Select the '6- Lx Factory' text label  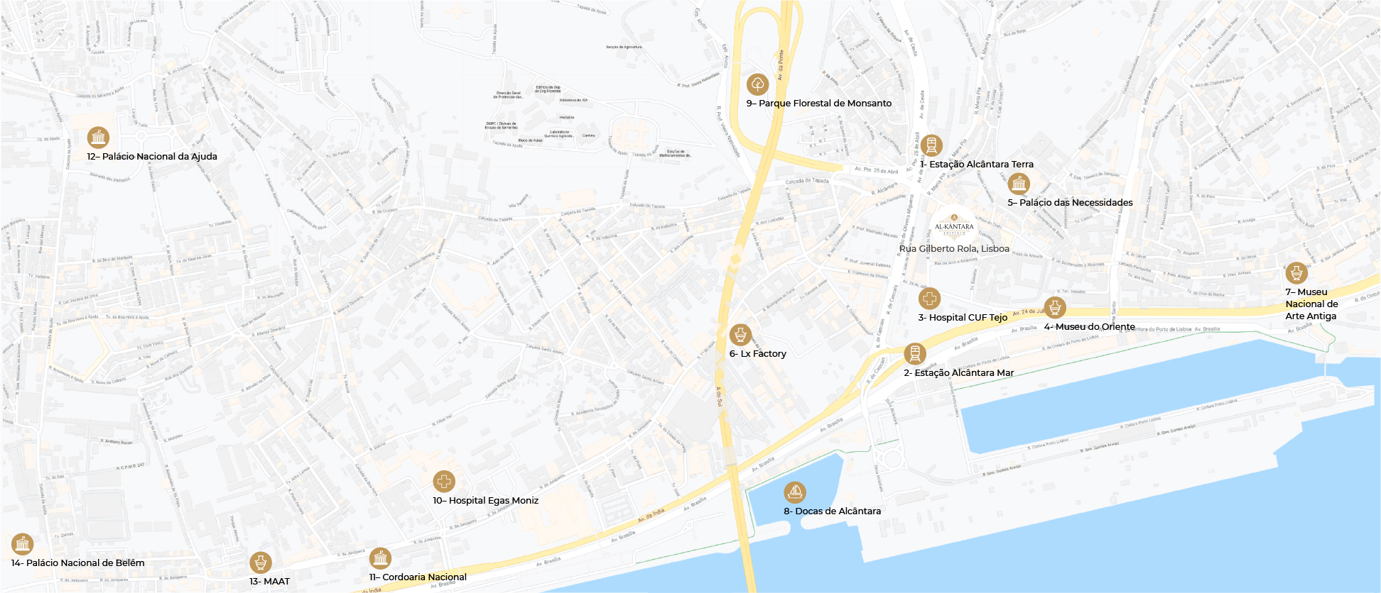(757, 354)
